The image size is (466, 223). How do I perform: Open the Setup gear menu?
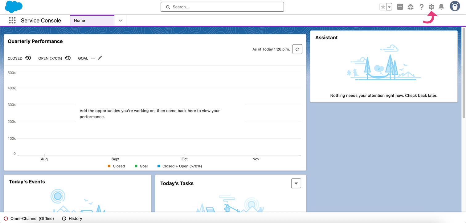(x=431, y=7)
